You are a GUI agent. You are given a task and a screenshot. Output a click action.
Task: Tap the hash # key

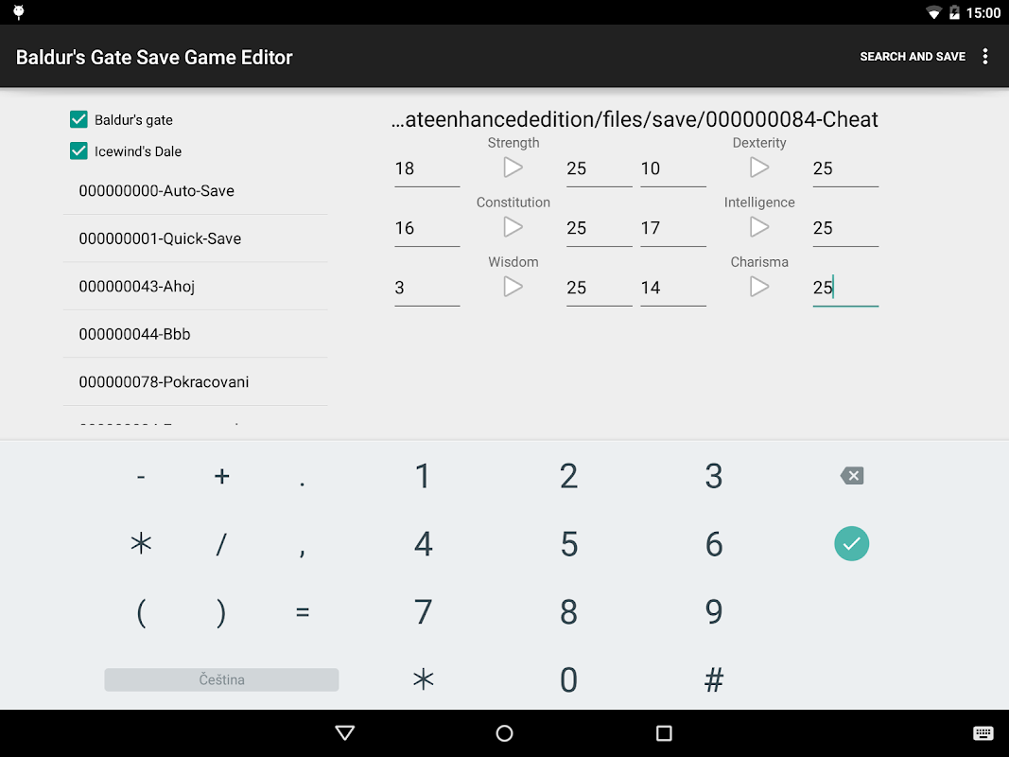[714, 679]
